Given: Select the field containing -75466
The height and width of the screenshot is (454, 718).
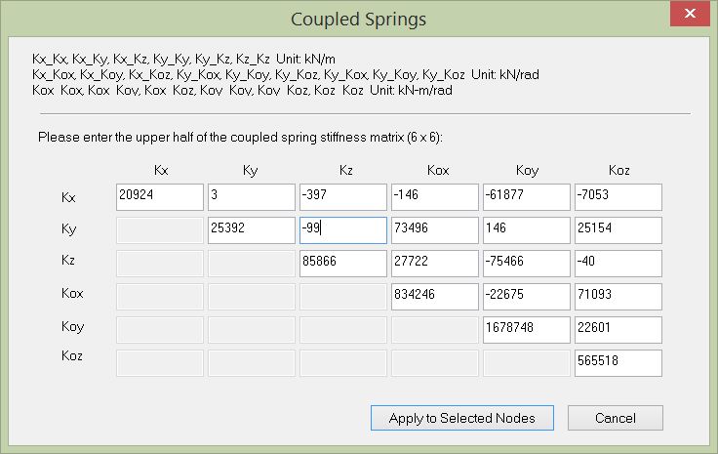Looking at the screenshot, I should [x=527, y=264].
